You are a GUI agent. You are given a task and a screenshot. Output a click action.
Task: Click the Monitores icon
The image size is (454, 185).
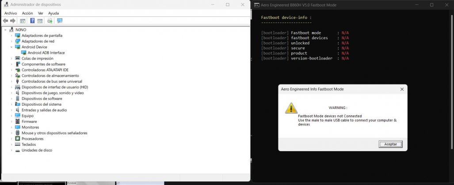[18, 127]
